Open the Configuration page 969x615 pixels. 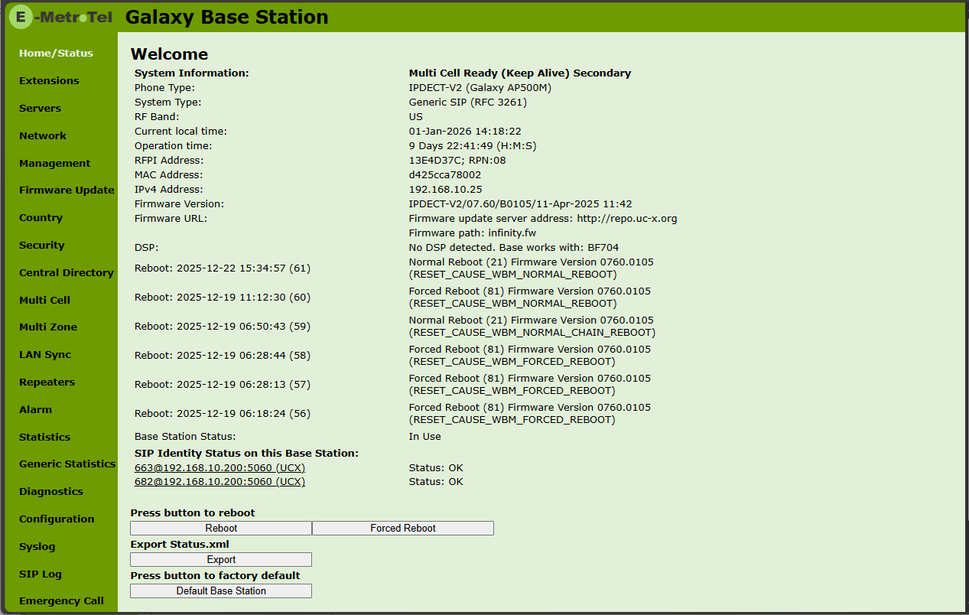(57, 519)
